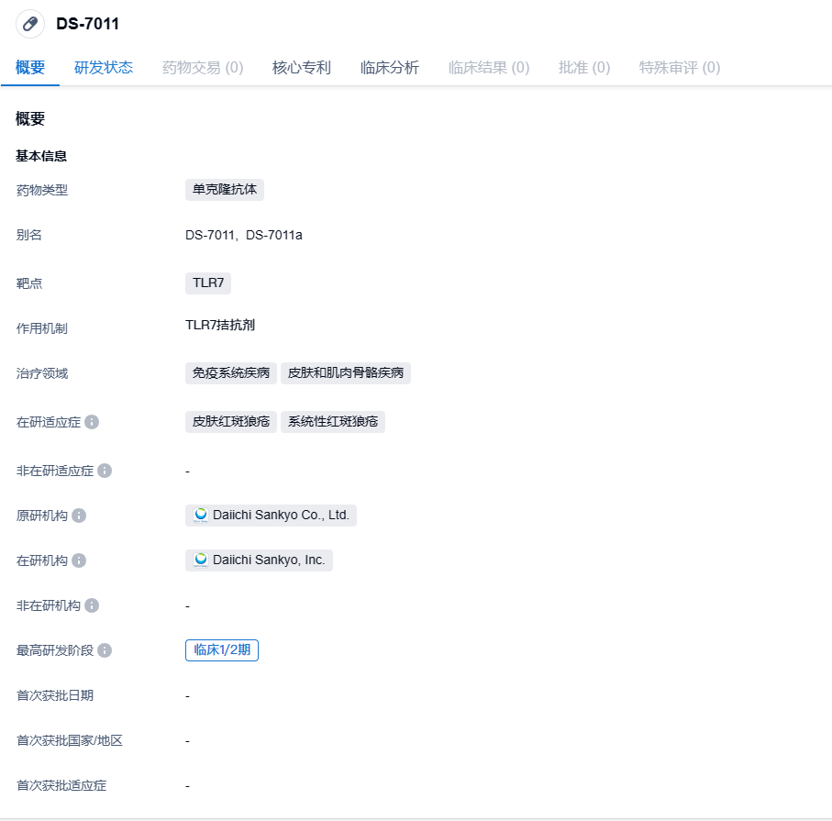The image size is (832, 821).
Task: Click the 免疫系统疾病 therapeutic area tag
Action: tap(231, 372)
